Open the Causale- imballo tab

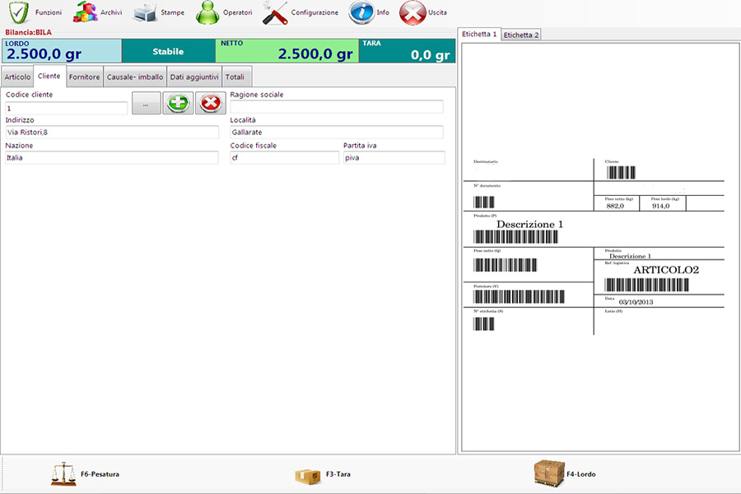coord(134,77)
